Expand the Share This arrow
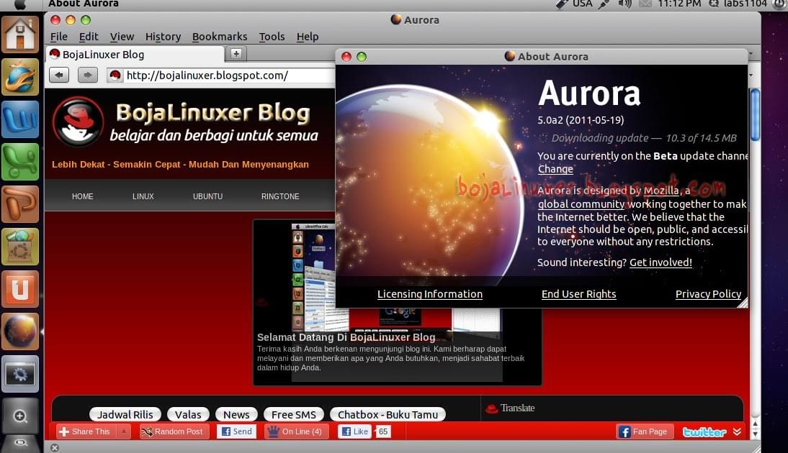Viewport: 788px width, 453px height. pos(124,431)
